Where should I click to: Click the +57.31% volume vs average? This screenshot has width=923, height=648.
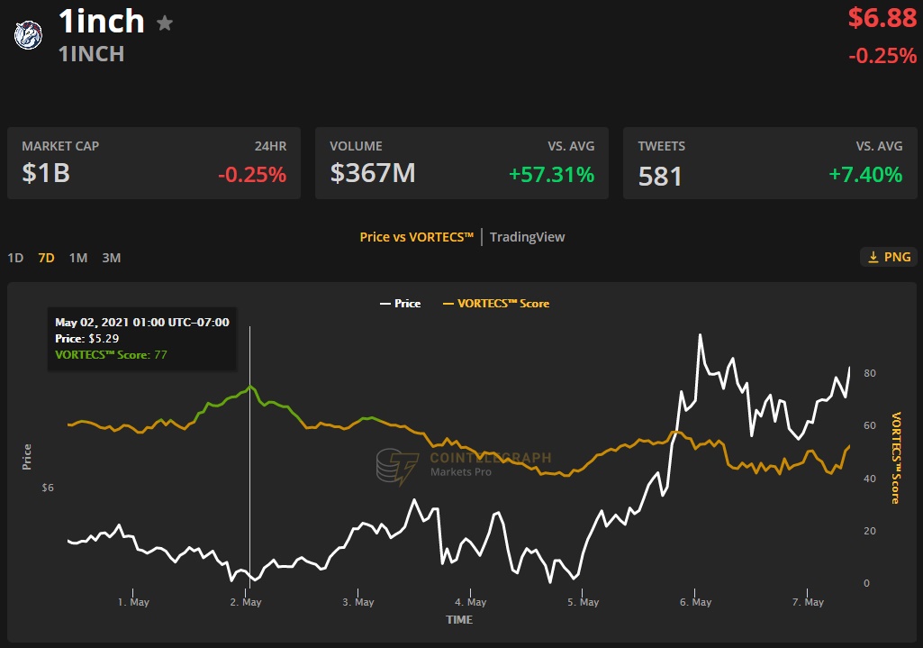552,174
